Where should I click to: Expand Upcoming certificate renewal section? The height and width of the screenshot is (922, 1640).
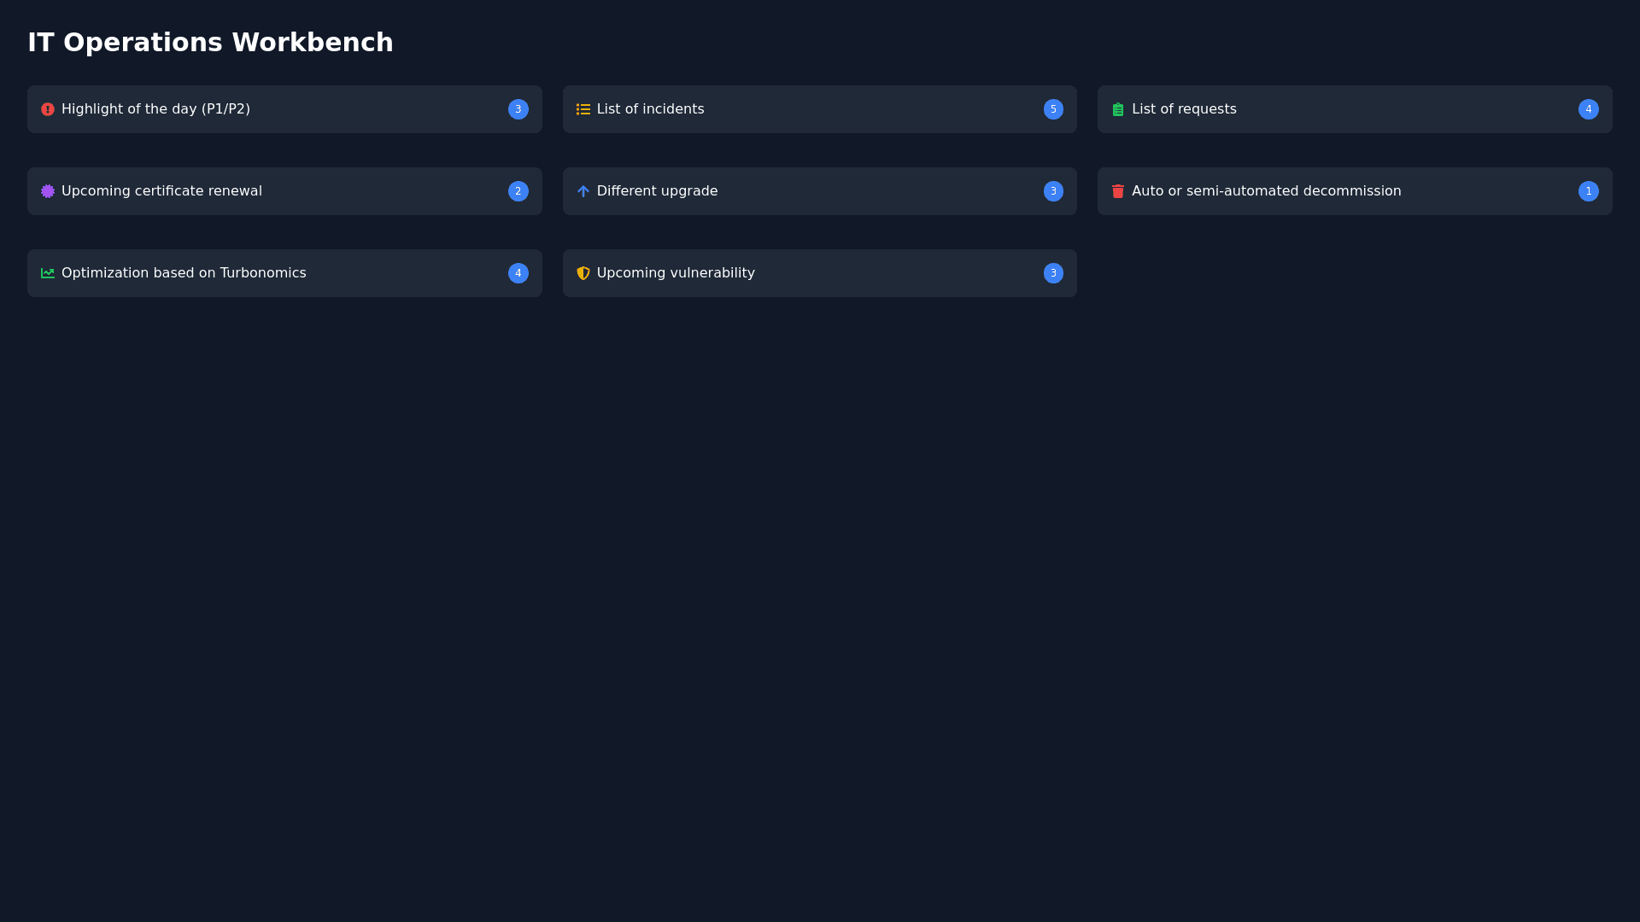pos(161,191)
